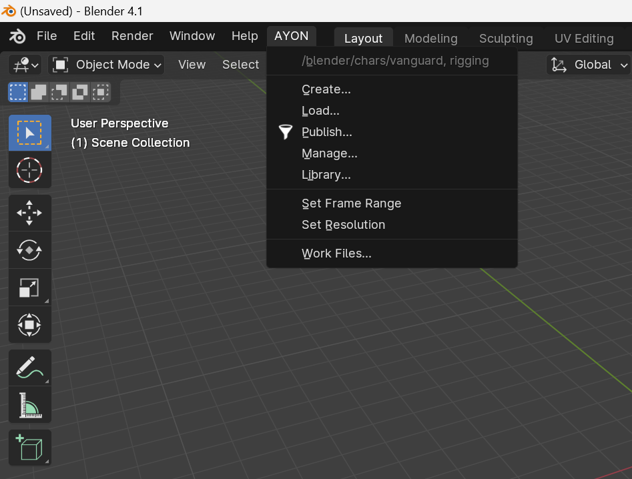Click the (1) Scene Collection label
The image size is (632, 479).
[130, 143]
